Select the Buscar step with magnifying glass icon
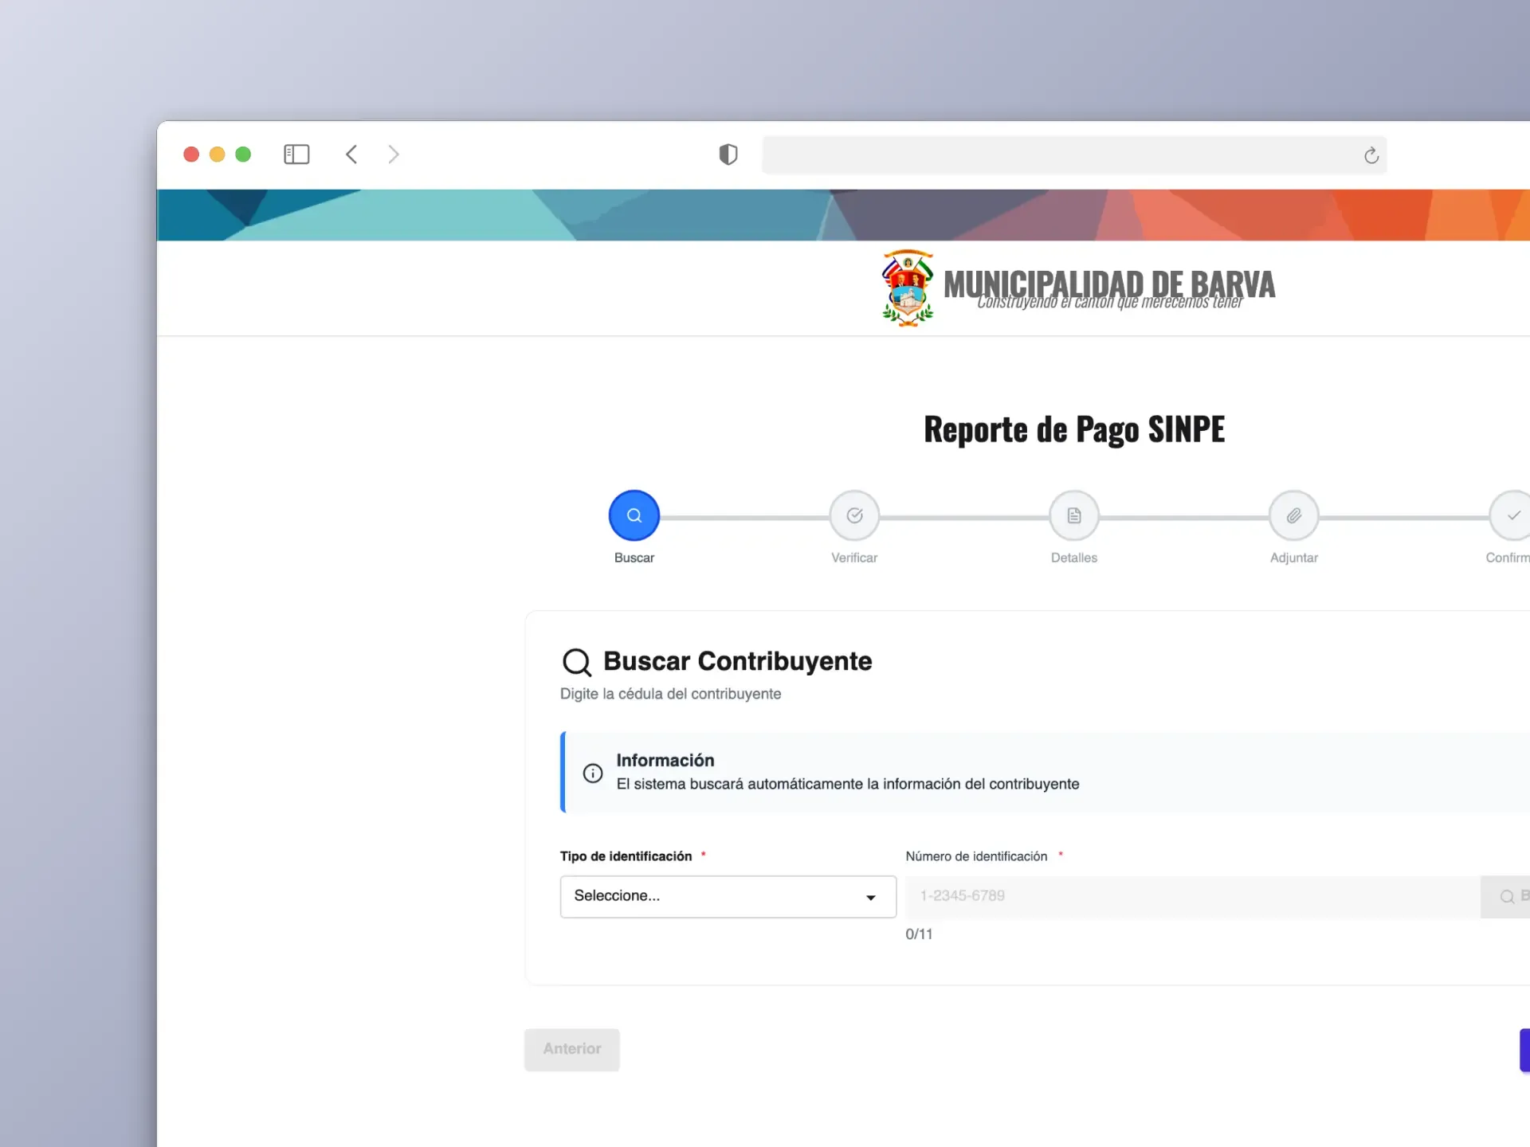 [634, 515]
